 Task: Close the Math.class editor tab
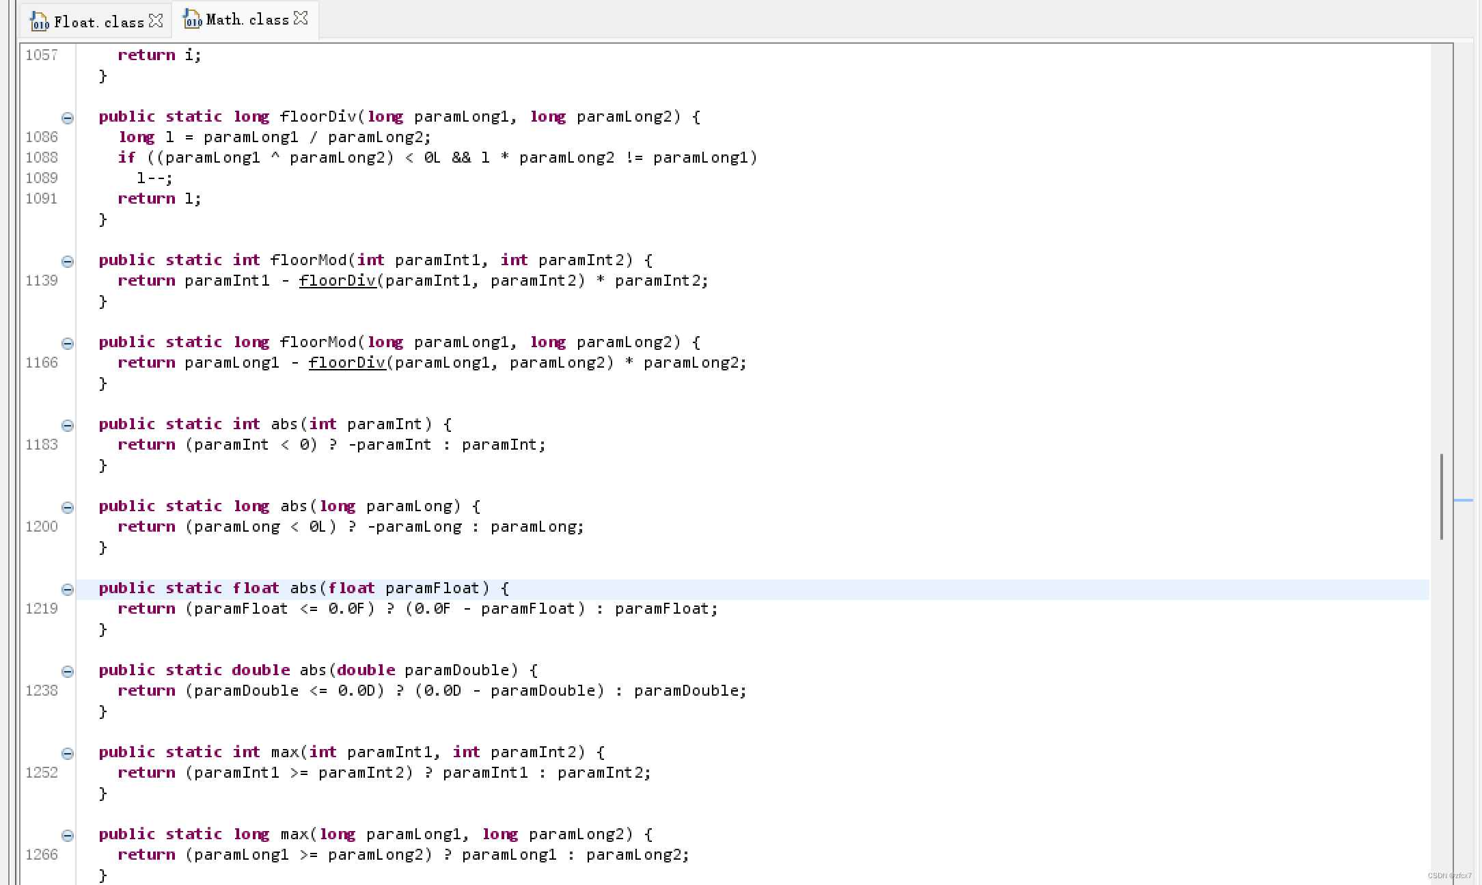pos(301,18)
